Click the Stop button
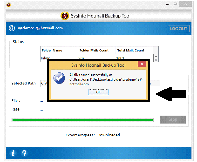197x162 pixels. [173, 119]
